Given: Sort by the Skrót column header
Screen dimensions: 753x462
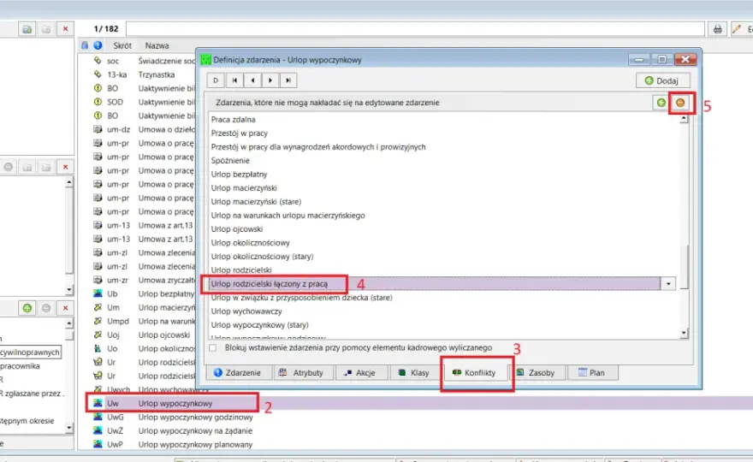Looking at the screenshot, I should [122, 45].
